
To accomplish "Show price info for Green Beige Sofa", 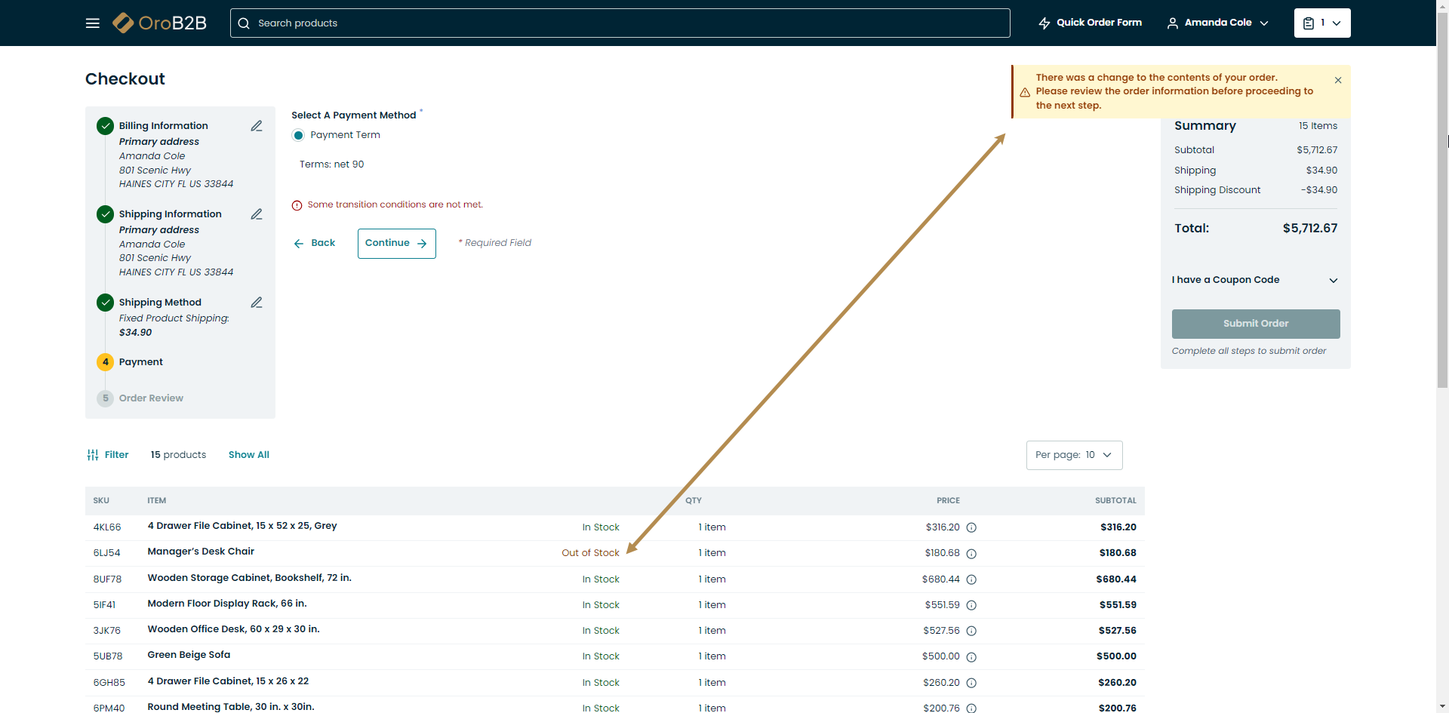I will pos(971,657).
